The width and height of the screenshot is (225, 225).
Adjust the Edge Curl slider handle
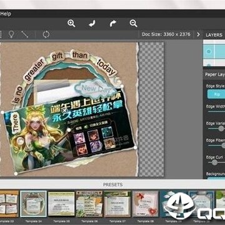click(x=214, y=162)
